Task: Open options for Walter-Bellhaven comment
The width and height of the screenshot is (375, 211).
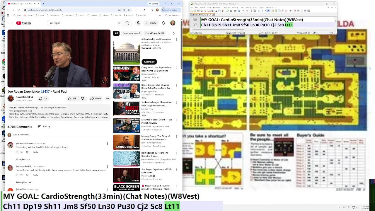Action: click(107, 144)
